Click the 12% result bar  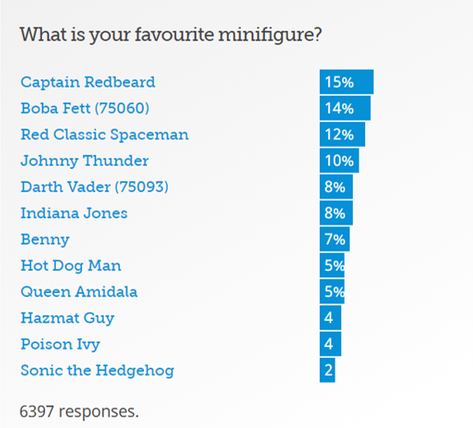click(342, 135)
